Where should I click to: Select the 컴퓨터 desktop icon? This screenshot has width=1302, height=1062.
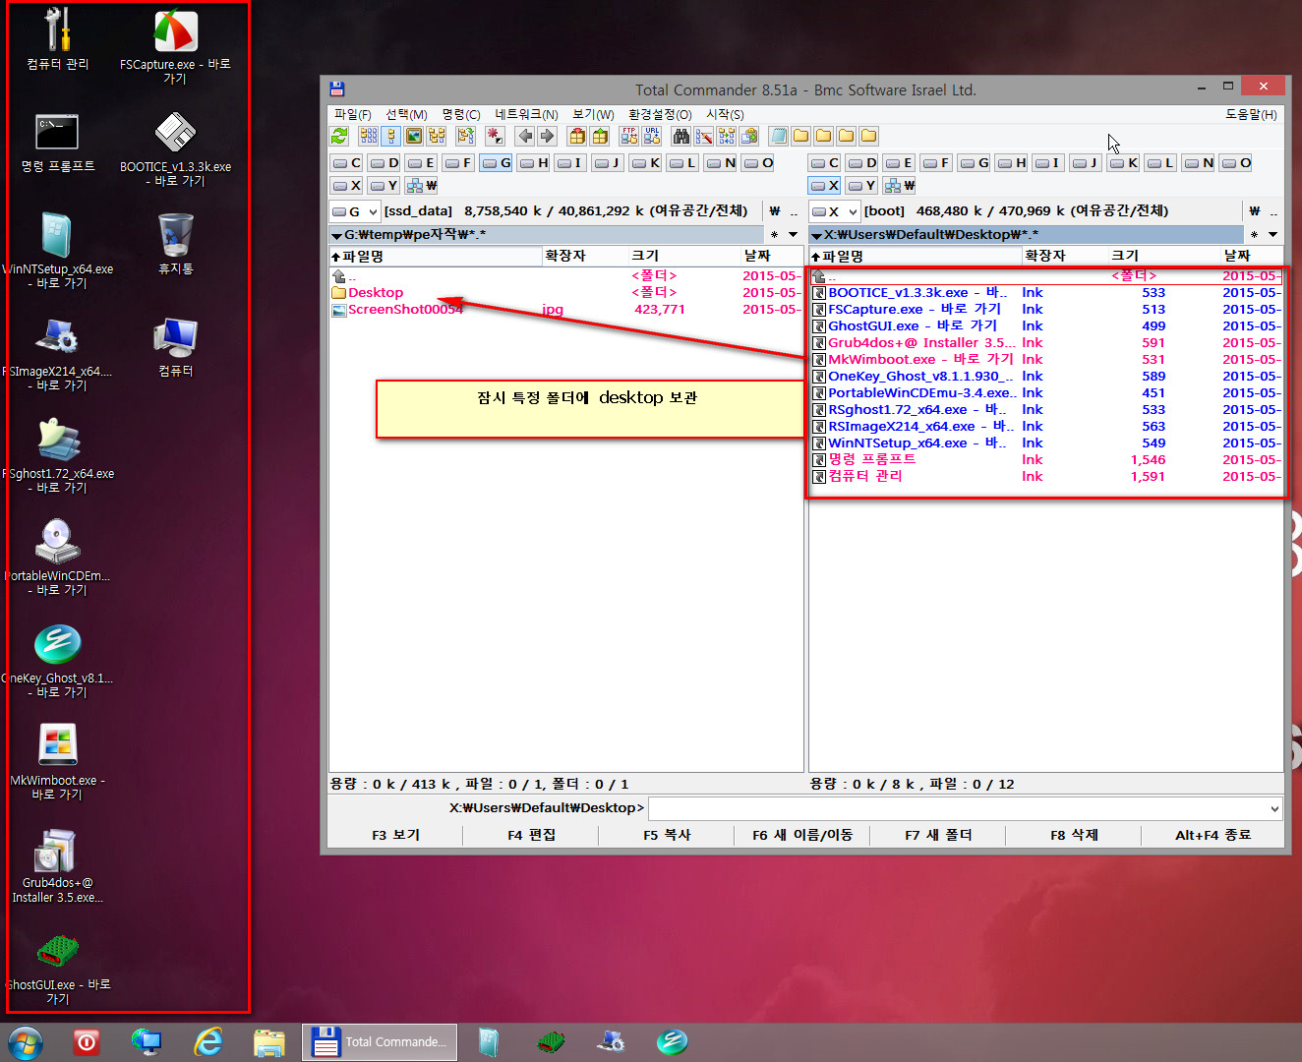tap(175, 347)
